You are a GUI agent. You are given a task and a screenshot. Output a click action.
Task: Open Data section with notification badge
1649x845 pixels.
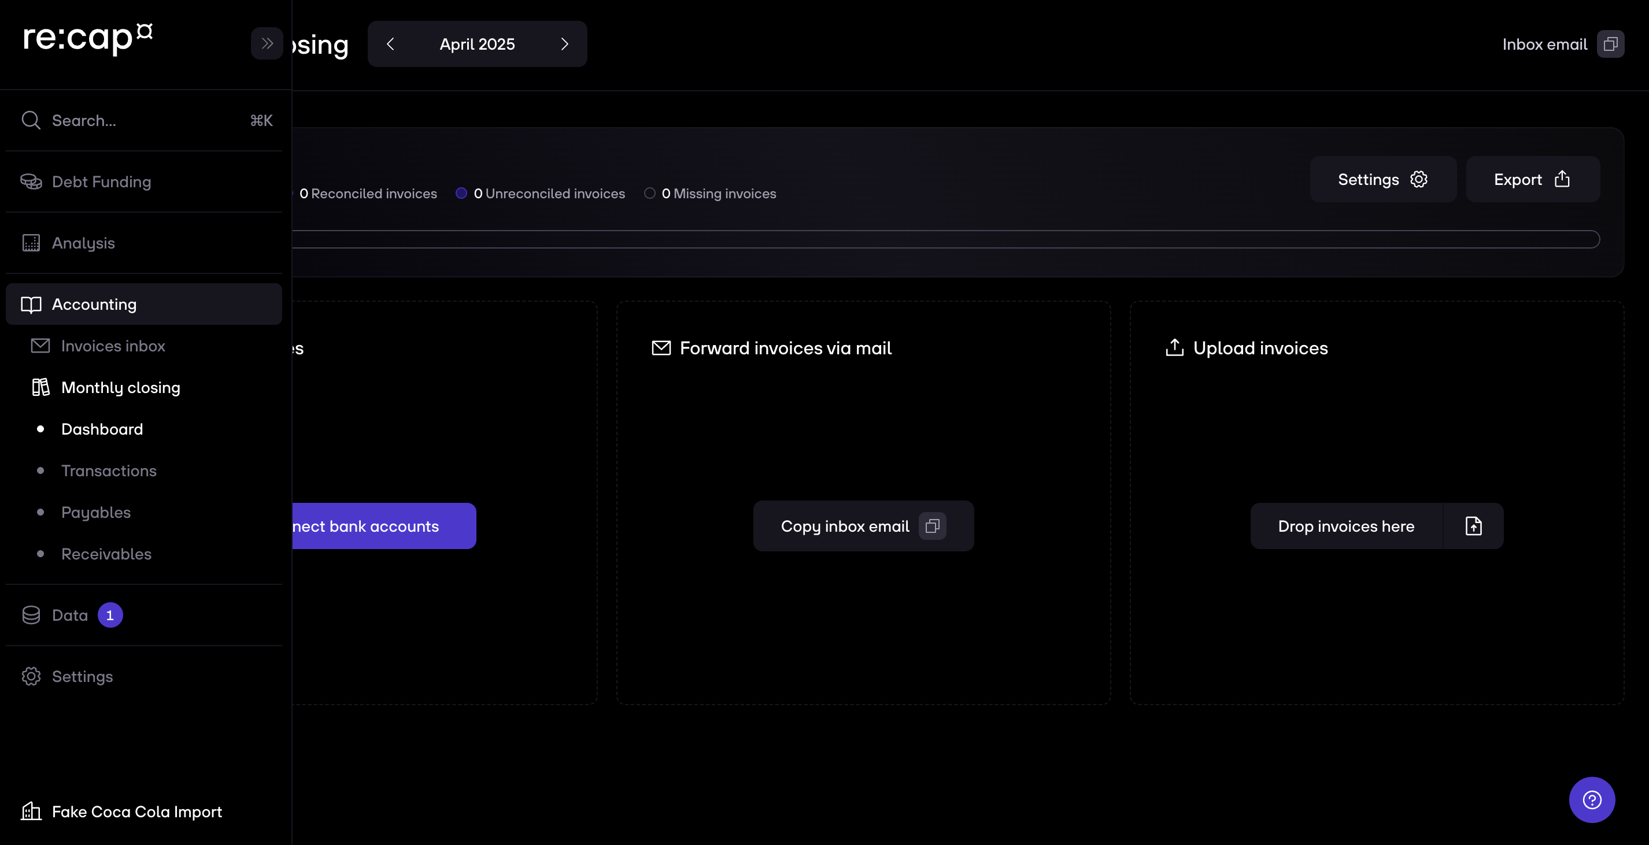70,616
